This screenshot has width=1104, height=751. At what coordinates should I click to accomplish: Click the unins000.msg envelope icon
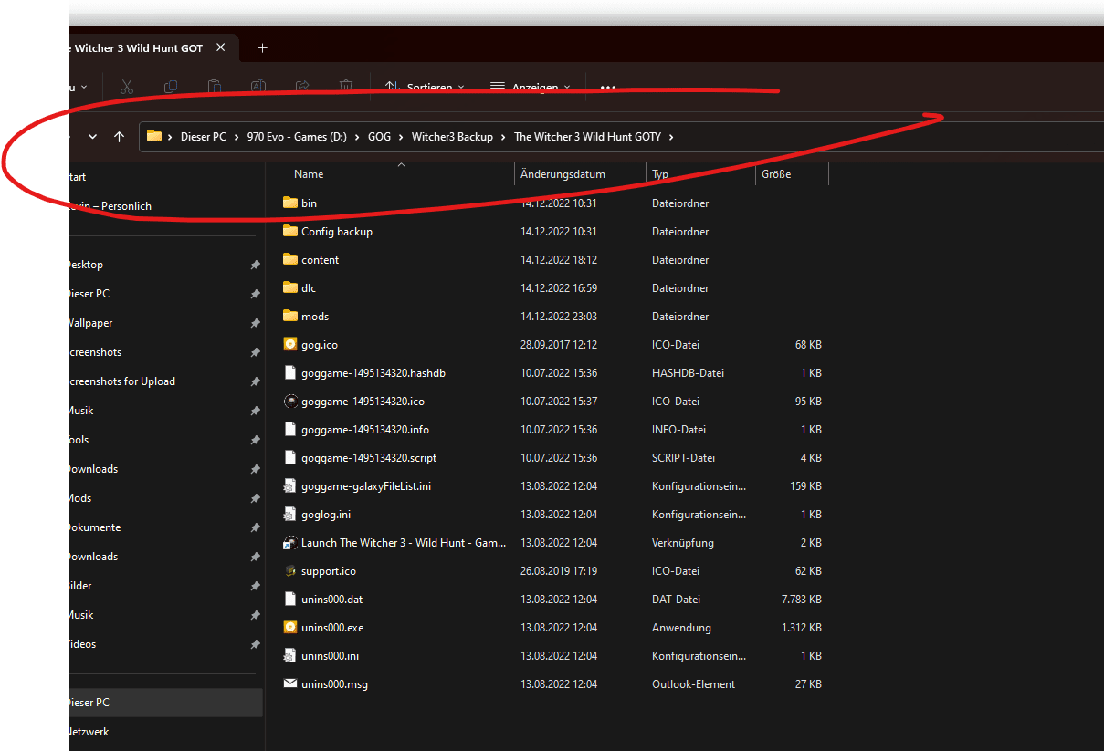pyautogui.click(x=290, y=683)
